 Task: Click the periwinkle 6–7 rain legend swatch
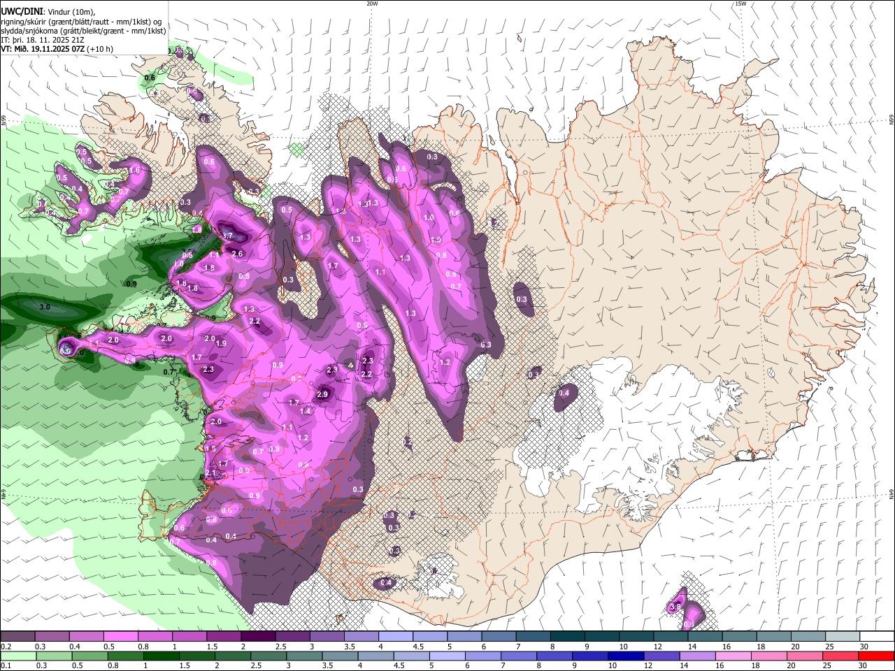click(482, 656)
